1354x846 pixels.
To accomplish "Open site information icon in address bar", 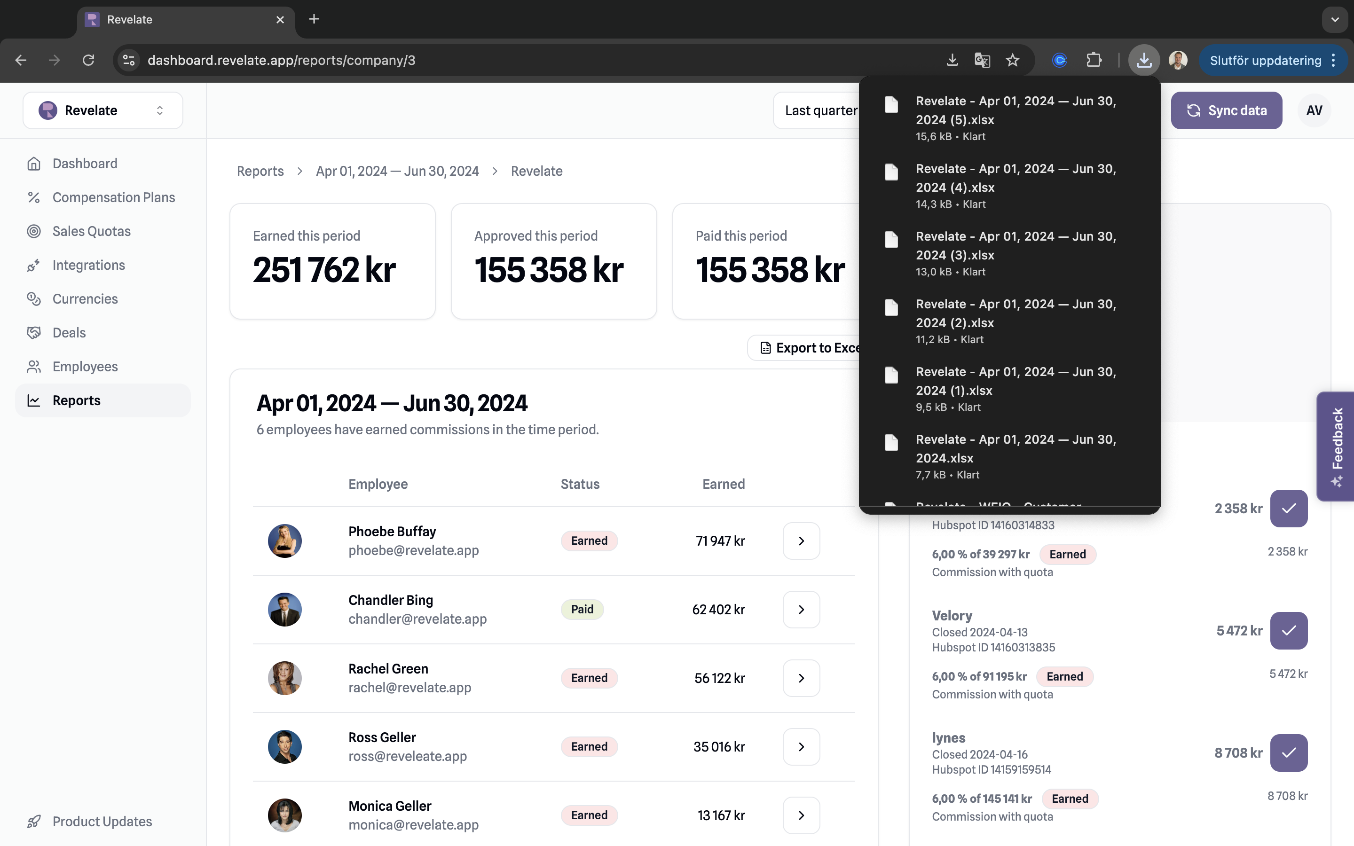I will [129, 60].
